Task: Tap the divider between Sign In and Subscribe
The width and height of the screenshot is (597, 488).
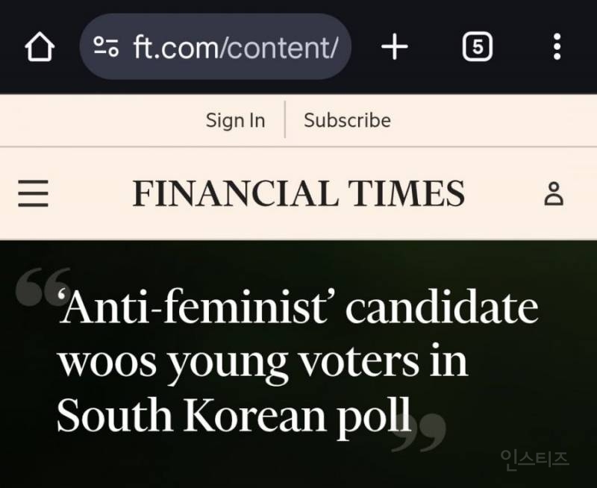Action: [x=284, y=120]
